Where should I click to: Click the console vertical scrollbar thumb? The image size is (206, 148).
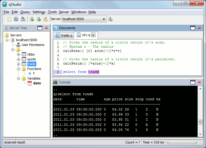tap(200, 122)
